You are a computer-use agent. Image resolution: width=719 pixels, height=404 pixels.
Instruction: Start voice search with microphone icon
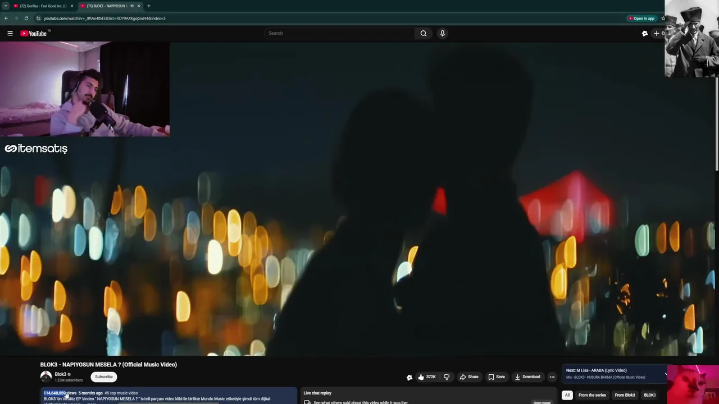pos(443,33)
